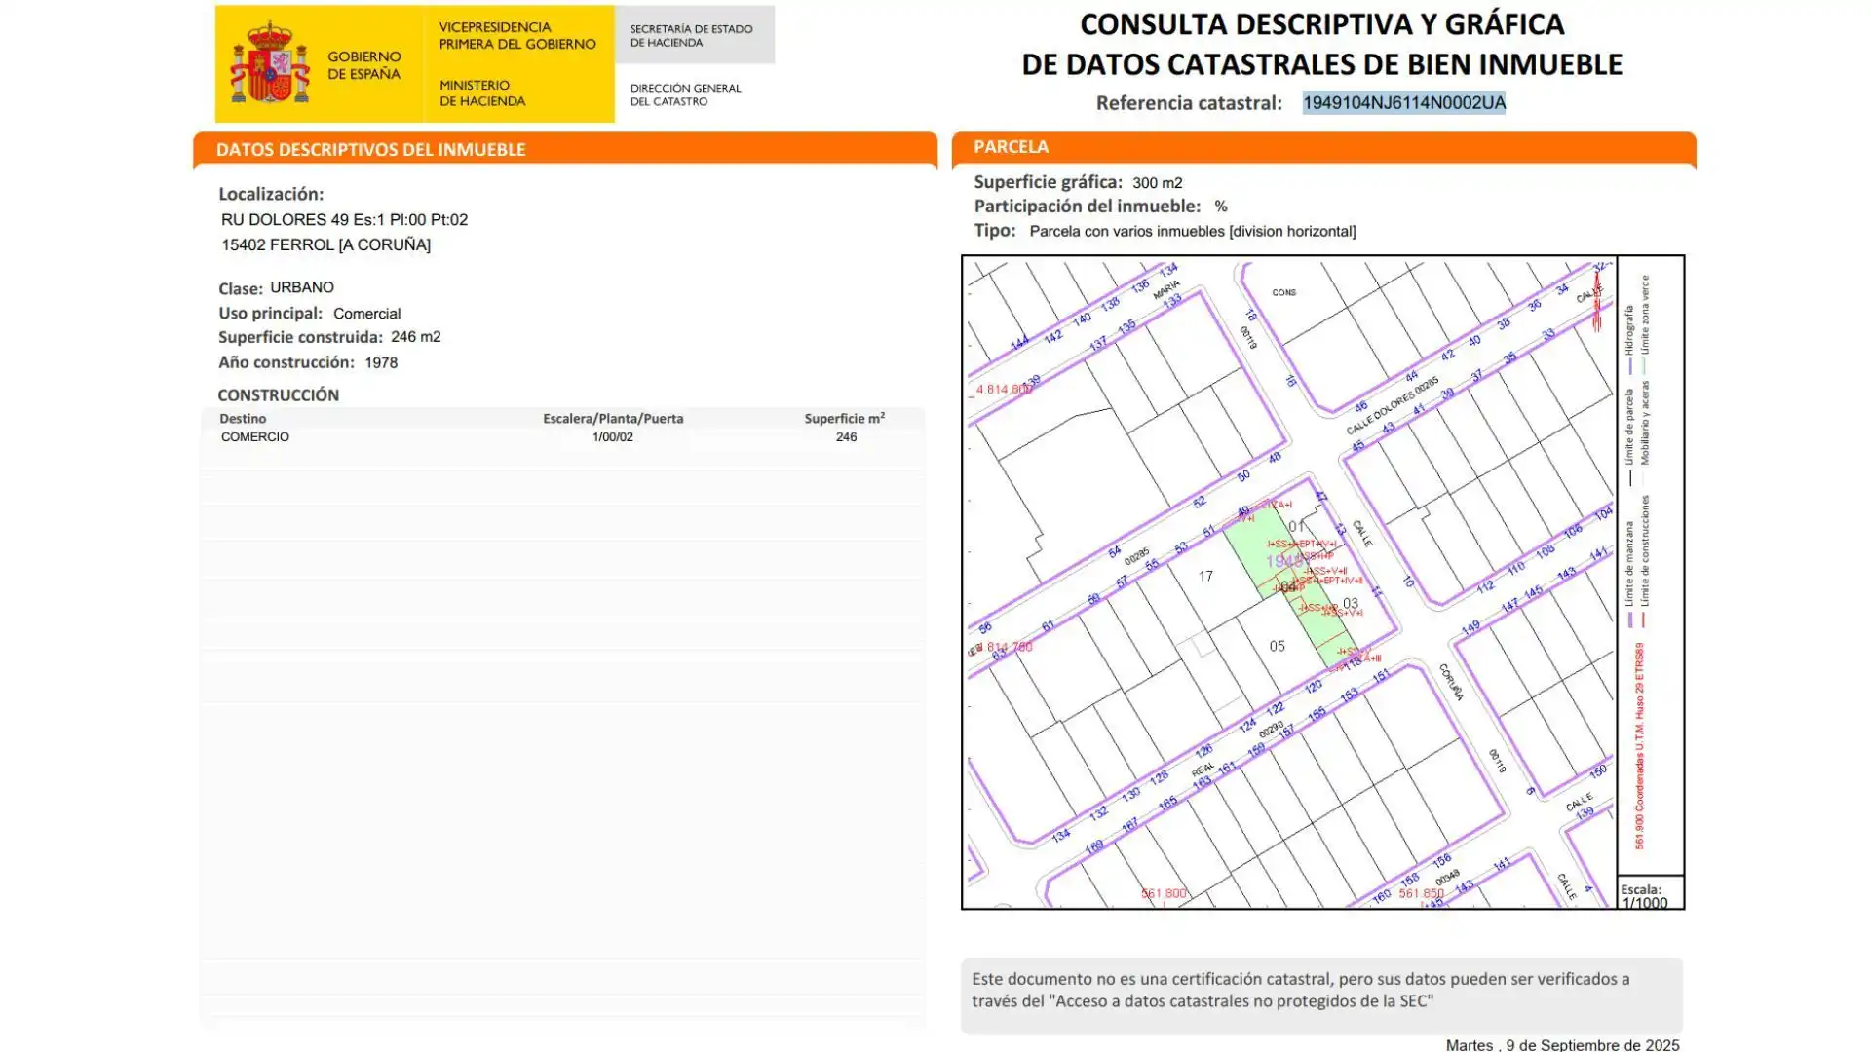Click the CORUÑA street label on map
The image size is (1871, 1052).
(1451, 682)
